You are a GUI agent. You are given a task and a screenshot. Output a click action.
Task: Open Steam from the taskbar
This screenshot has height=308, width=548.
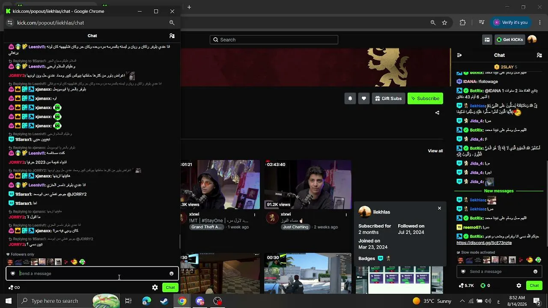(164, 301)
